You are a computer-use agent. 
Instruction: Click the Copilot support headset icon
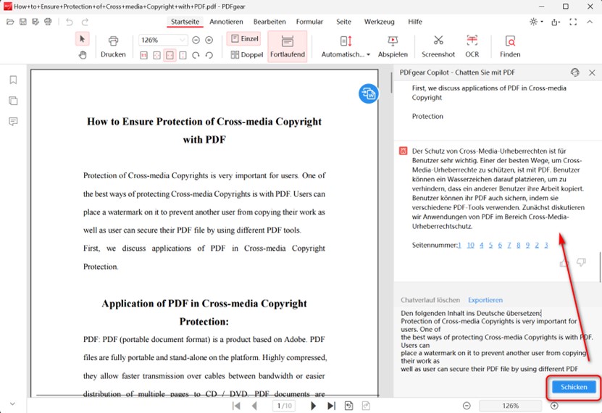574,72
